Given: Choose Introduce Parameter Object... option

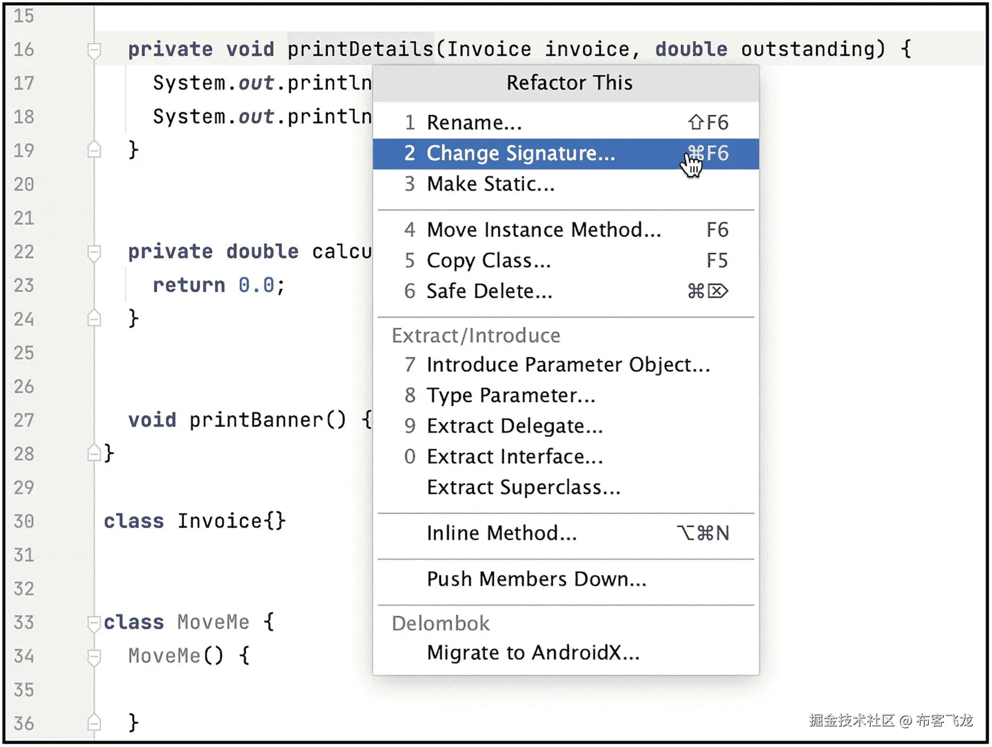Looking at the screenshot, I should [x=568, y=365].
